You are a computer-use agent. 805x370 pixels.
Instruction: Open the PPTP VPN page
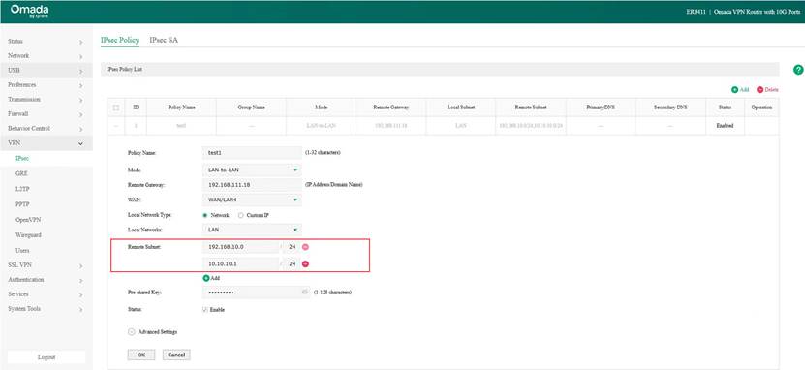tap(22, 204)
